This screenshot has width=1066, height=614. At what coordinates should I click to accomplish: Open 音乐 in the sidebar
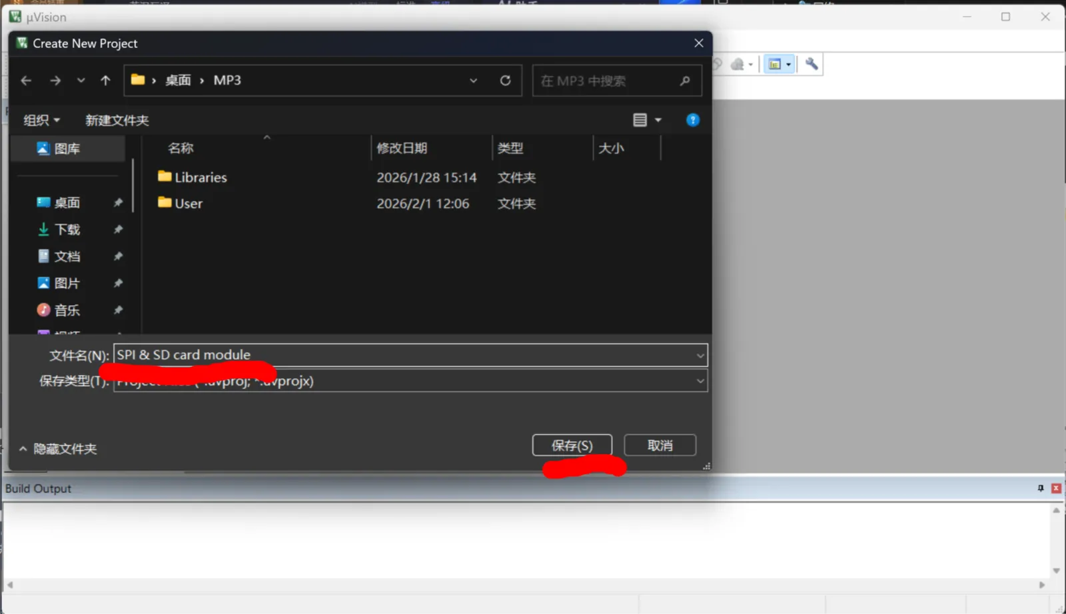pos(67,310)
